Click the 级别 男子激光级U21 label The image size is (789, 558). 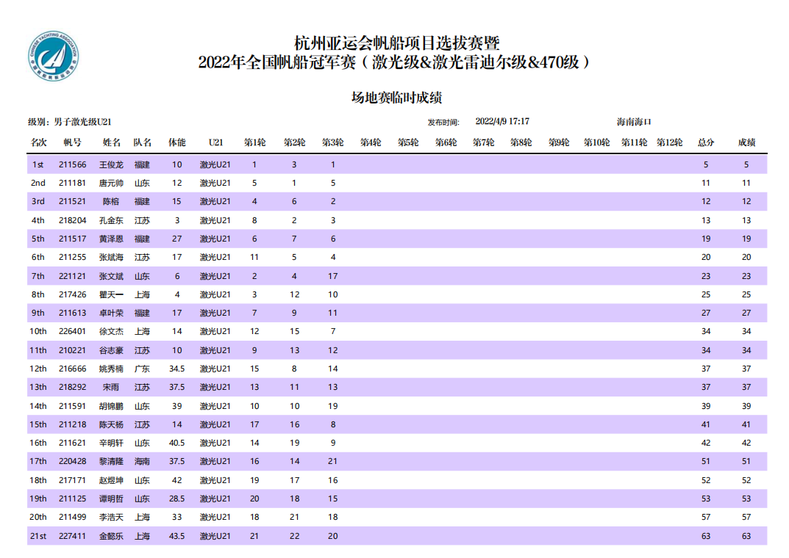pyautogui.click(x=69, y=122)
